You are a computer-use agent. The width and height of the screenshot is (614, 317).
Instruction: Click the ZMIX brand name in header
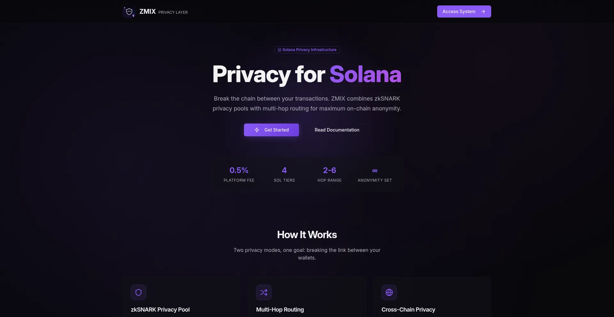(147, 11)
